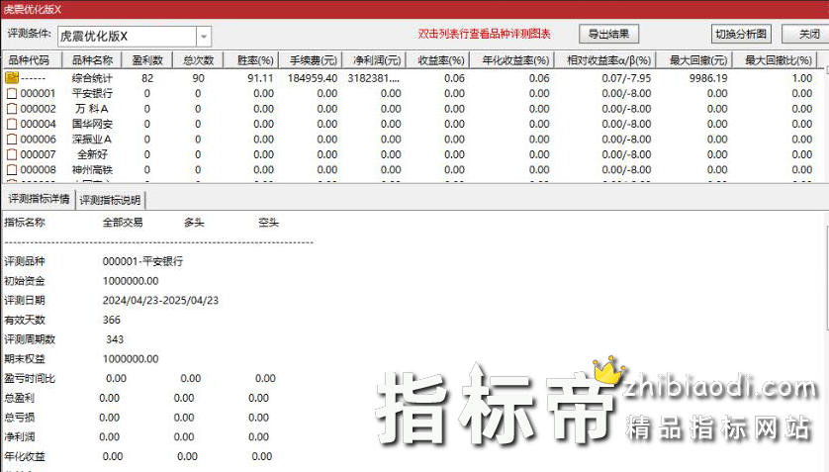The width and height of the screenshot is (829, 472).
Task: Click stock code 000004 in the list
Action: [38, 125]
